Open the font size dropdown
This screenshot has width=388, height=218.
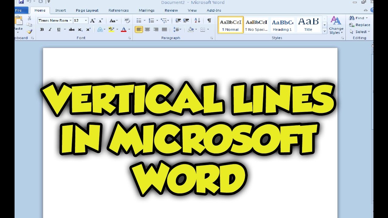pyautogui.click(x=86, y=21)
